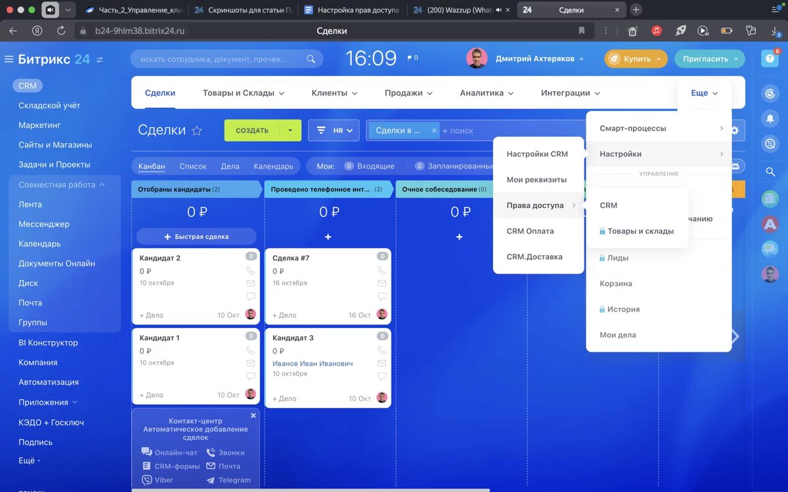The image size is (788, 492).
Task: Open HR pipeline selector dropdown
Action: pos(334,131)
